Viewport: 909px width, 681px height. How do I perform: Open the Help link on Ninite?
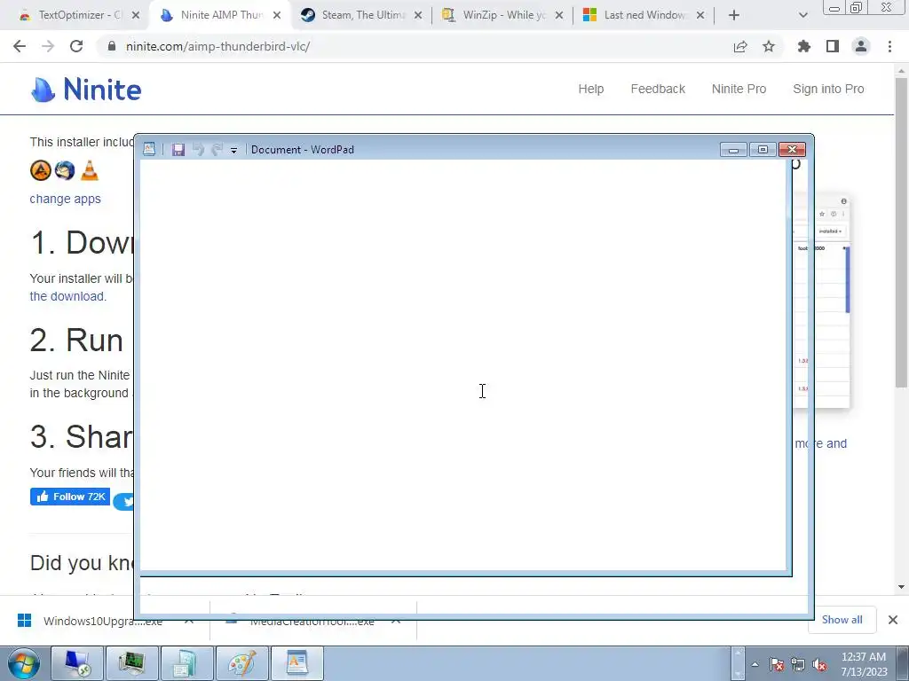click(x=590, y=89)
